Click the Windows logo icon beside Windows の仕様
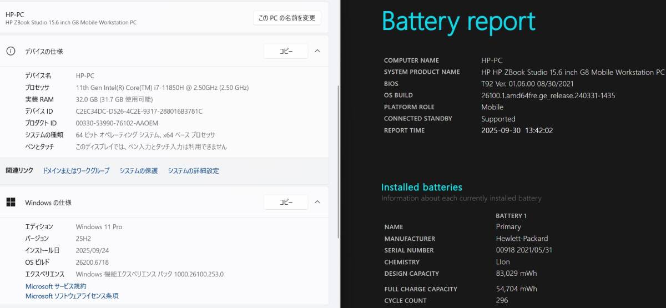The width and height of the screenshot is (666, 308). (11, 203)
